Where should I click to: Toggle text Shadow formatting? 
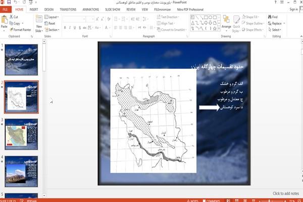click(80, 28)
